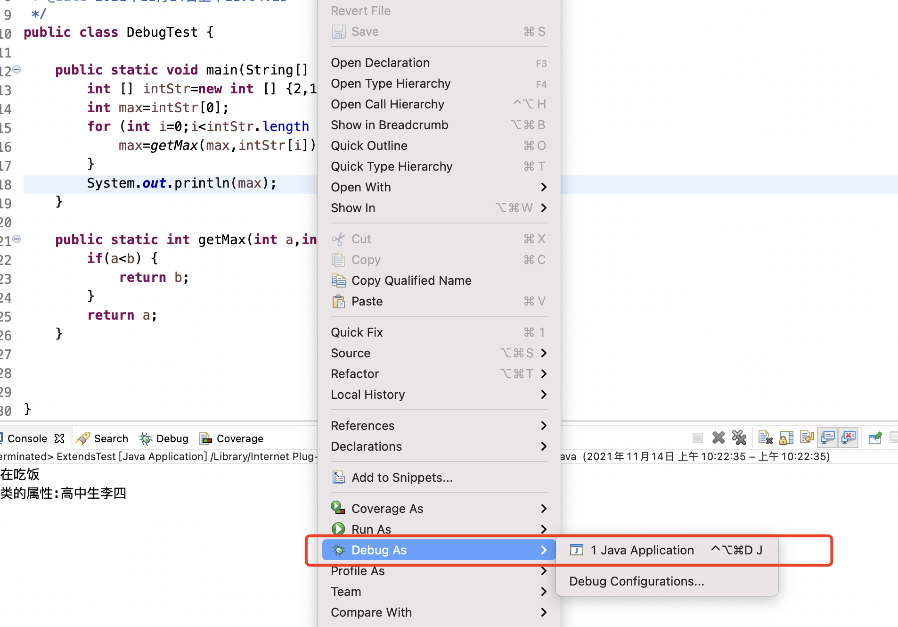The image size is (898, 627).
Task: Click the Copy icon in context menu
Action: tap(338, 260)
